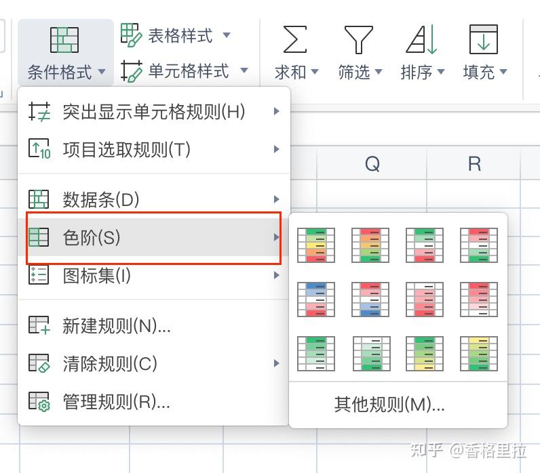
Task: Expand the 排序 dropdown arrow
Action: 441,72
